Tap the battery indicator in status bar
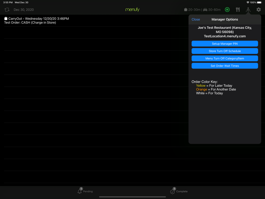This screenshot has width=265, height=199. 259,3
